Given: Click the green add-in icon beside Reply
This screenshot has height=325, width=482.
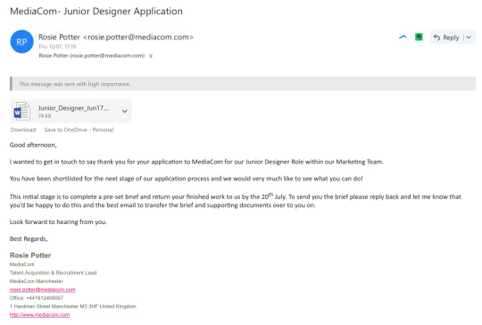Looking at the screenshot, I should pyautogui.click(x=419, y=37).
